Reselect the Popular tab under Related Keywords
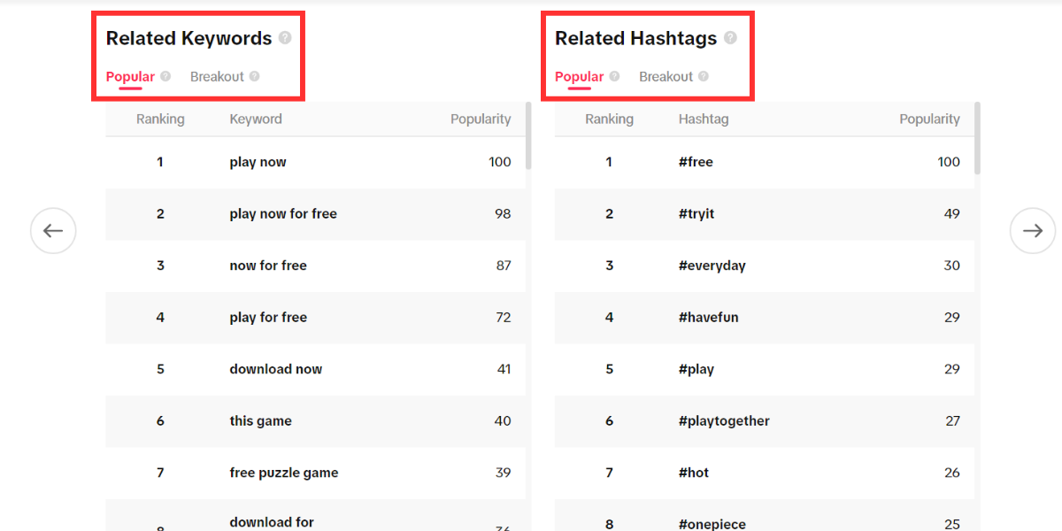The width and height of the screenshot is (1062, 531). coord(130,76)
